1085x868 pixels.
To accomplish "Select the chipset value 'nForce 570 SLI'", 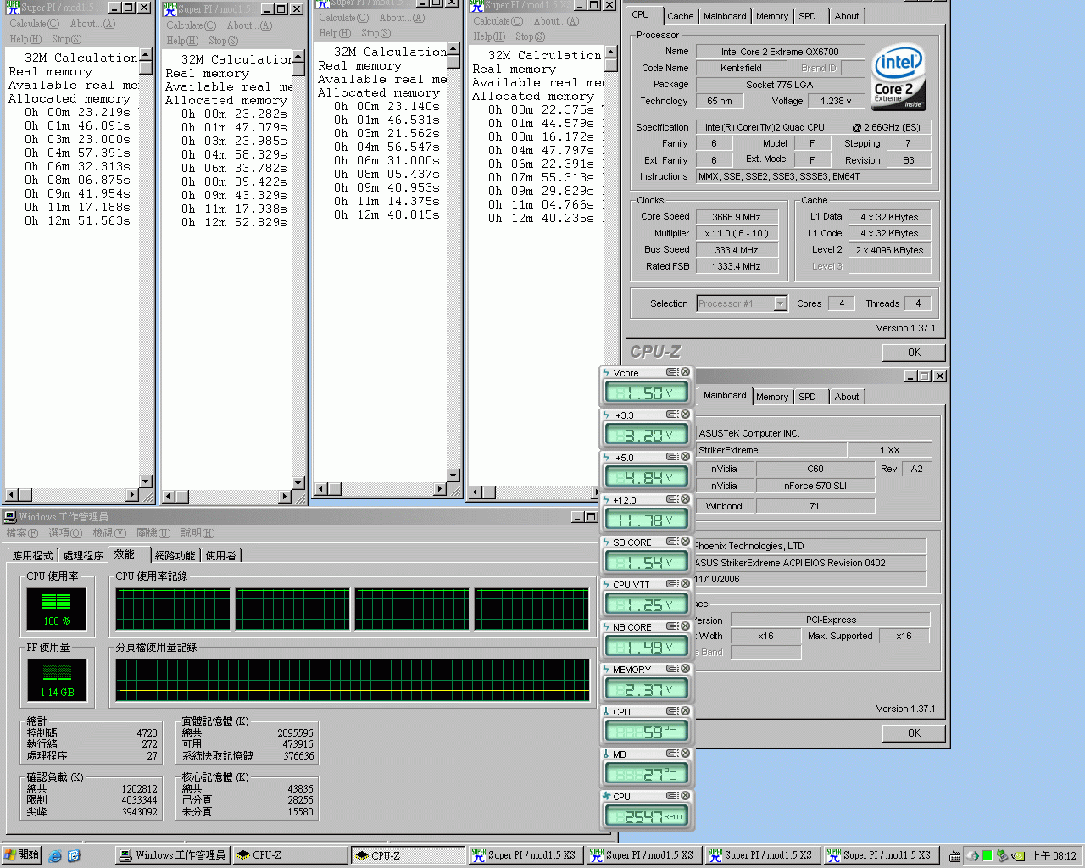I will pyautogui.click(x=815, y=486).
